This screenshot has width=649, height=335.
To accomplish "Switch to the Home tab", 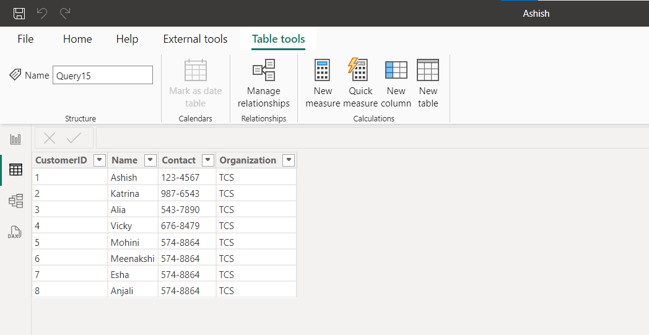I will coord(77,39).
